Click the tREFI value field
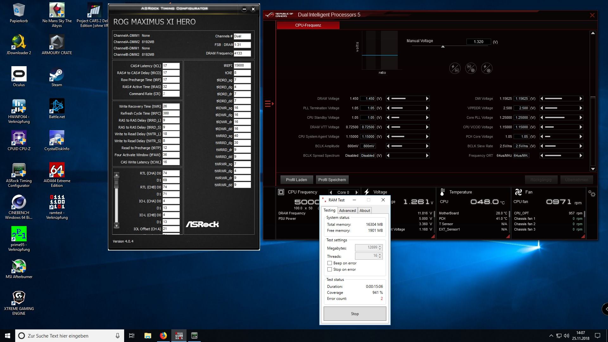608x342 pixels. 242,66
